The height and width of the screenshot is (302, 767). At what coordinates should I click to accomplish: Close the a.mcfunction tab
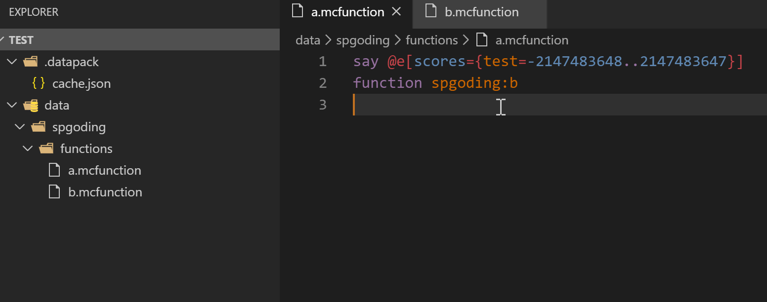(x=396, y=12)
